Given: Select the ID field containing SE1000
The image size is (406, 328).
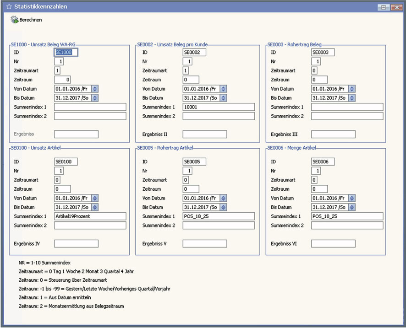Looking at the screenshot, I should (x=66, y=53).
